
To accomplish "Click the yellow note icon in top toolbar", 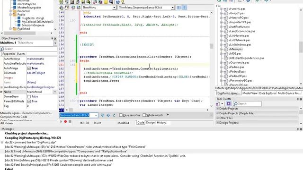I will pyautogui.click(x=106, y=2).
